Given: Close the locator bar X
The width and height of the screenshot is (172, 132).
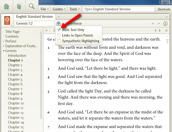Looking at the screenshot, I should tap(166, 30).
